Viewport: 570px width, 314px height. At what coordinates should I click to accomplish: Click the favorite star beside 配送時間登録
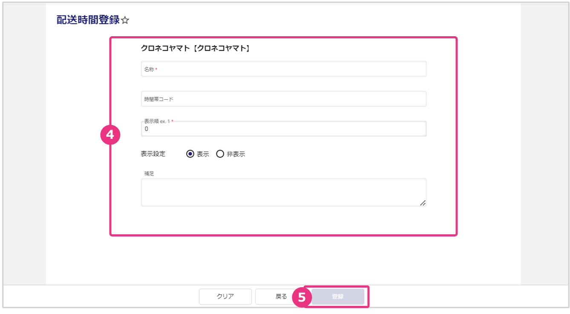click(125, 20)
